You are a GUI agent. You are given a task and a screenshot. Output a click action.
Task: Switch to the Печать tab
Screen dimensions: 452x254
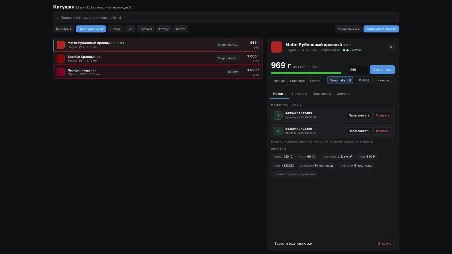[x=299, y=94]
